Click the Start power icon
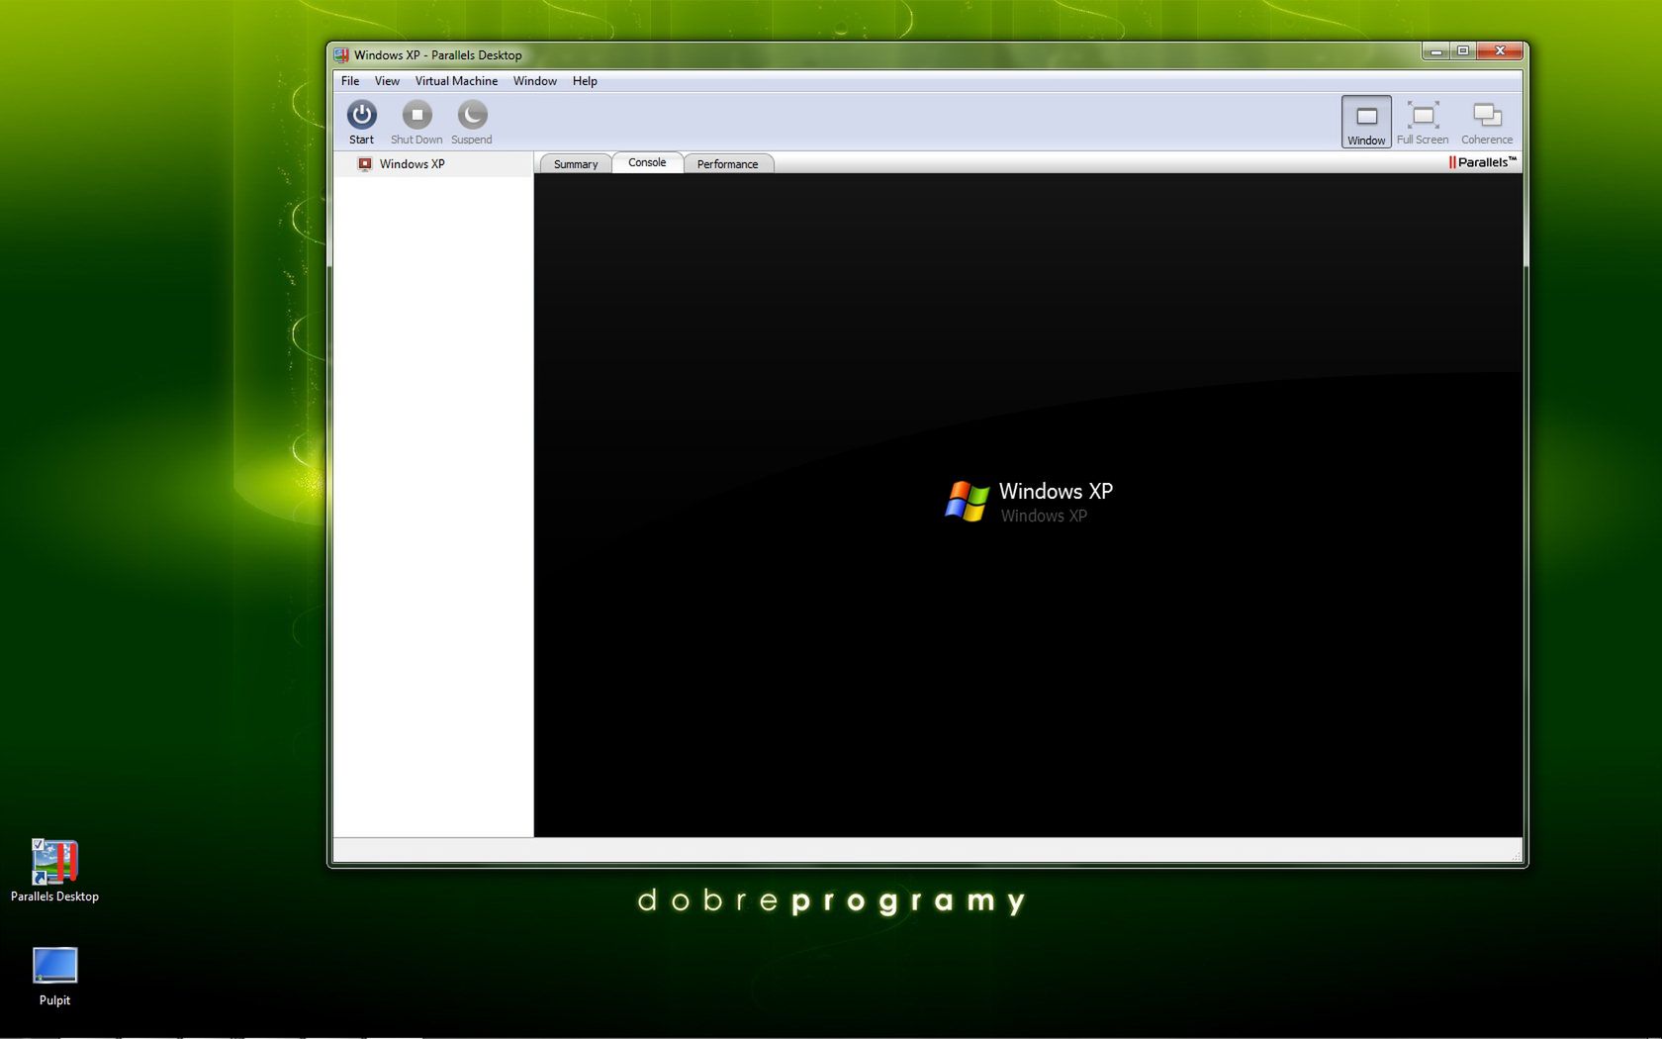Image resolution: width=1662 pixels, height=1039 pixels. [362, 115]
